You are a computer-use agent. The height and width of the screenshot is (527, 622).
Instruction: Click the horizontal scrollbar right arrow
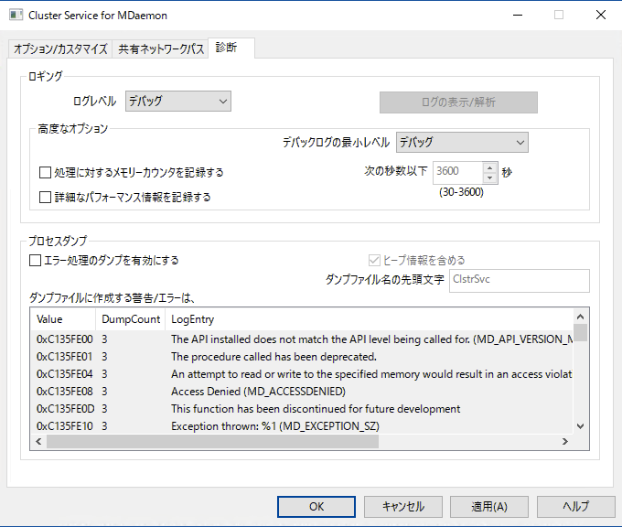[565, 442]
